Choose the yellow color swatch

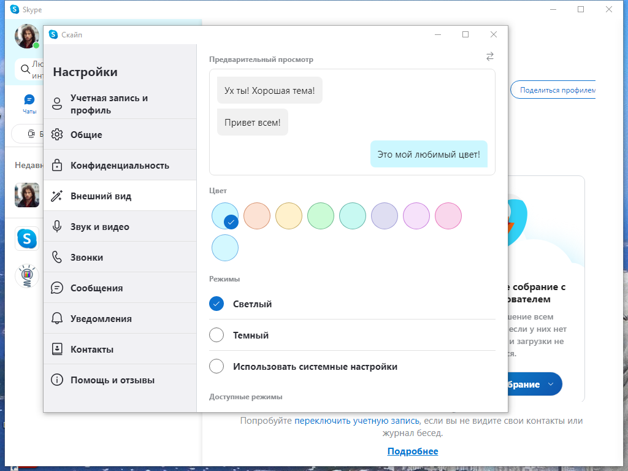point(289,216)
